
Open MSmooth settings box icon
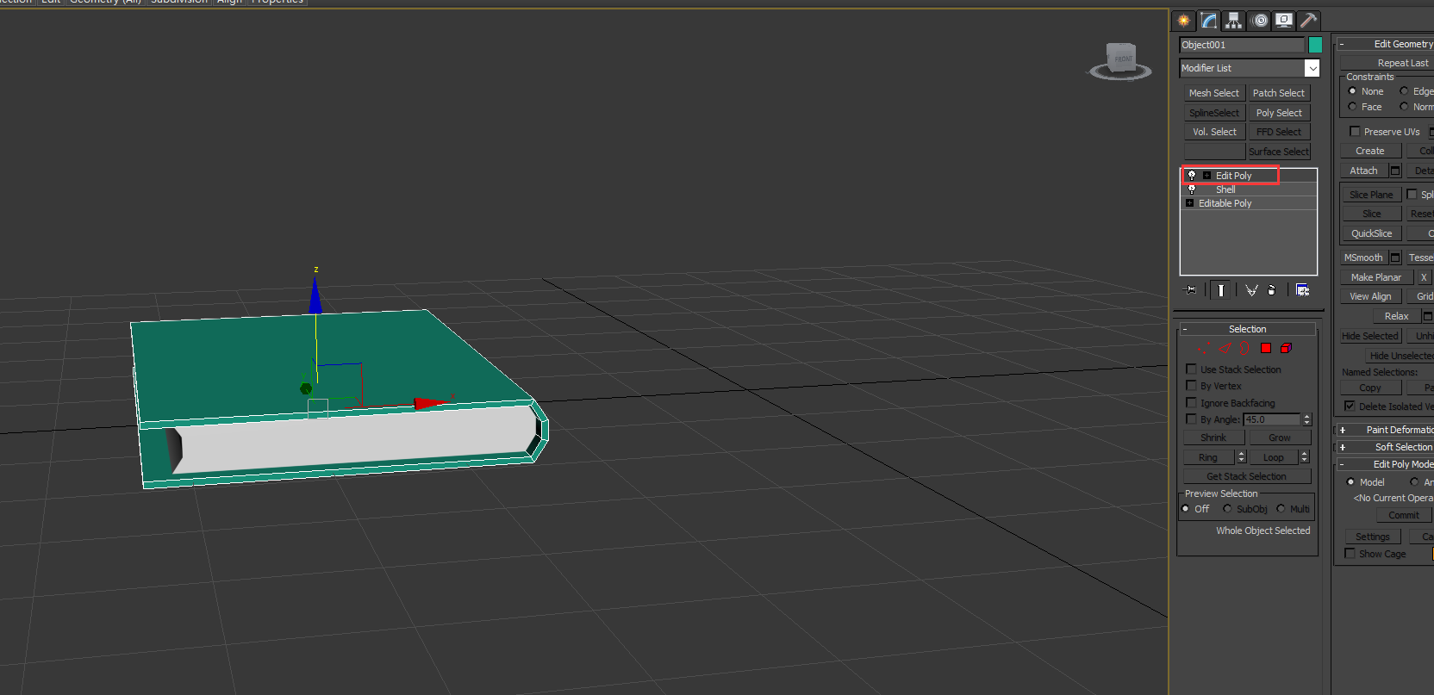pyautogui.click(x=1395, y=258)
